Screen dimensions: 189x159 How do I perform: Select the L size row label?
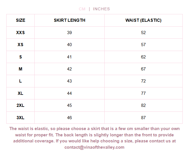point(21,81)
